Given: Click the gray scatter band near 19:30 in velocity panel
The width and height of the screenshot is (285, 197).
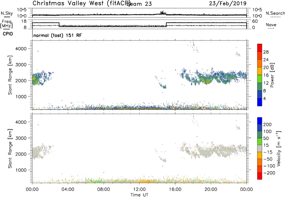Looking at the screenshot, I should click(x=206, y=153).
